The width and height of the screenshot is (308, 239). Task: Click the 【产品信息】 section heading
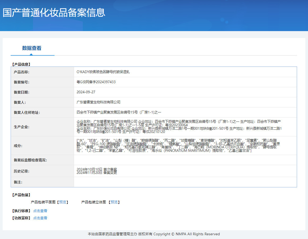(21, 64)
